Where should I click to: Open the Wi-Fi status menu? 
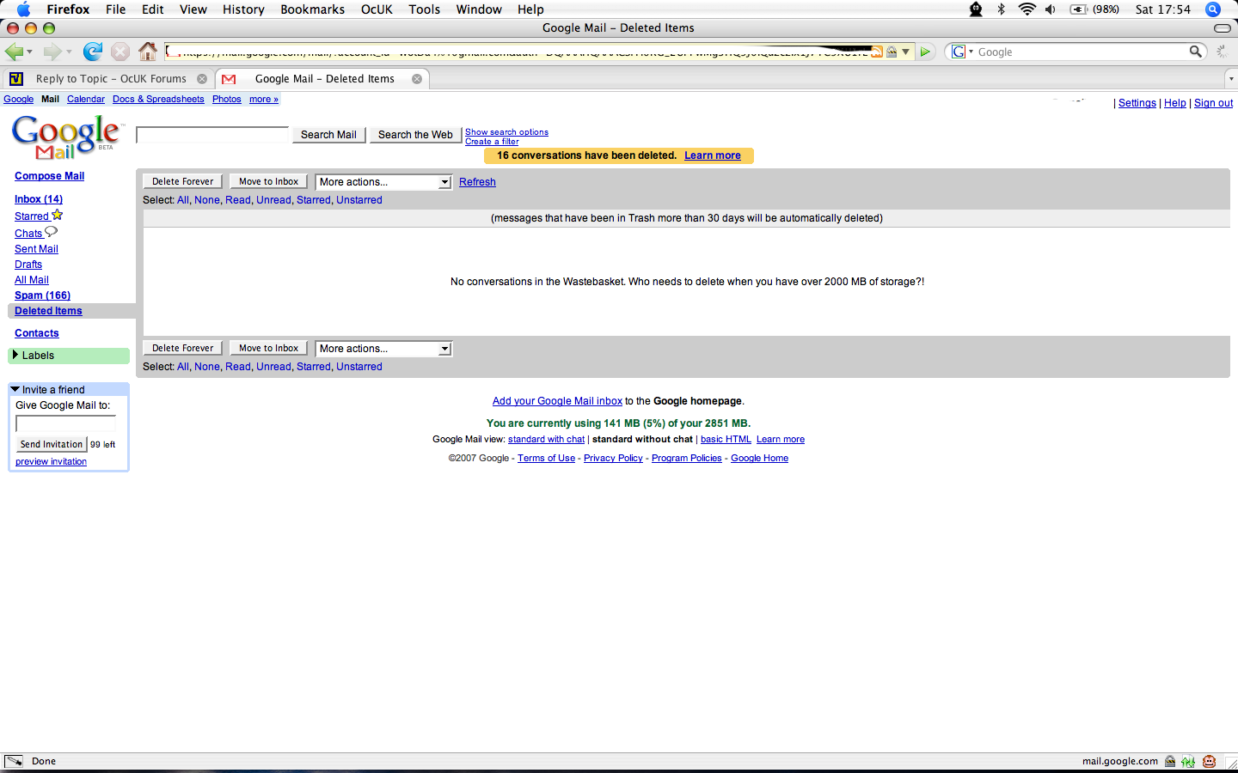pos(1027,9)
